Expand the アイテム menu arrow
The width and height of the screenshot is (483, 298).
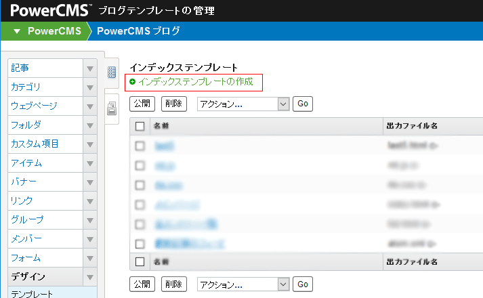[90, 163]
